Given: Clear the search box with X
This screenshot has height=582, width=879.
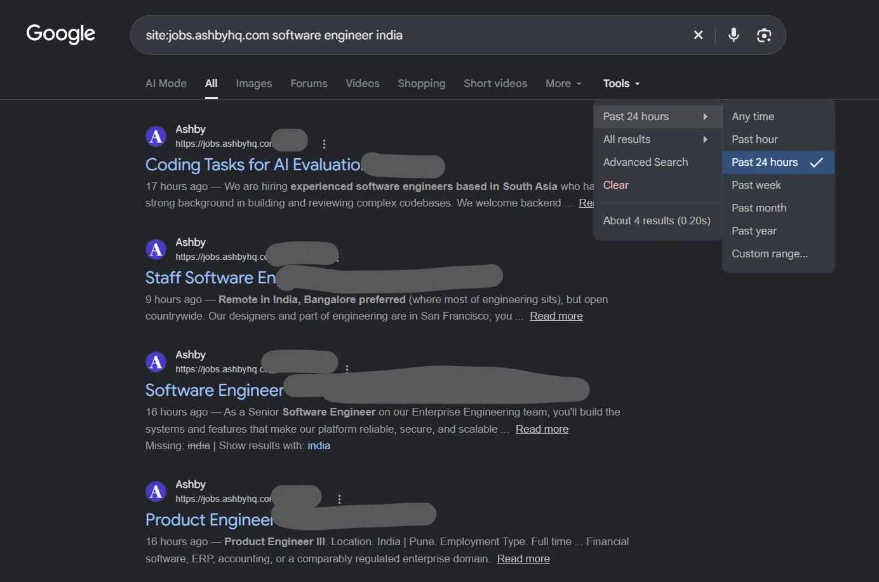Looking at the screenshot, I should (x=698, y=35).
